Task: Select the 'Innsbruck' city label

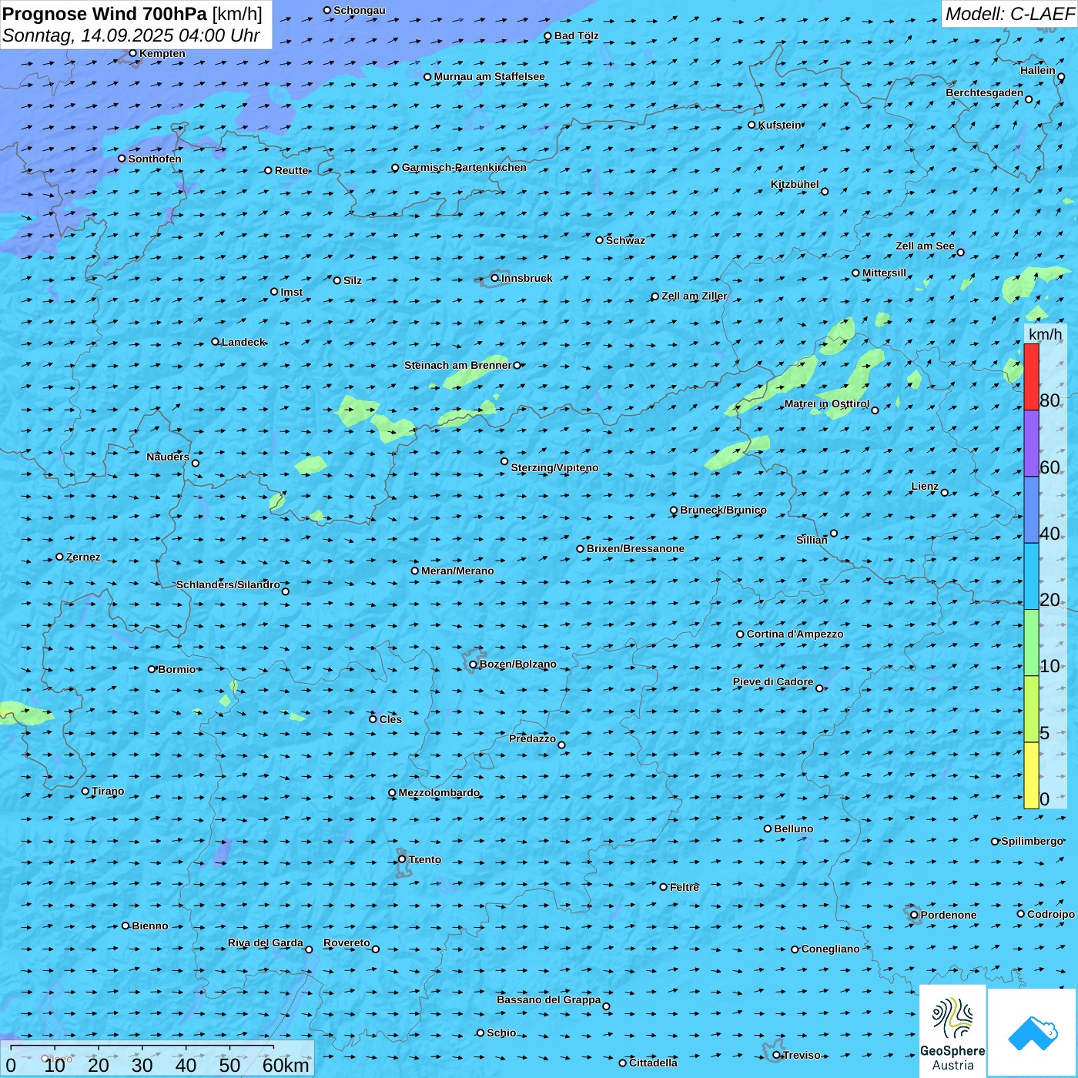Action: (x=527, y=278)
